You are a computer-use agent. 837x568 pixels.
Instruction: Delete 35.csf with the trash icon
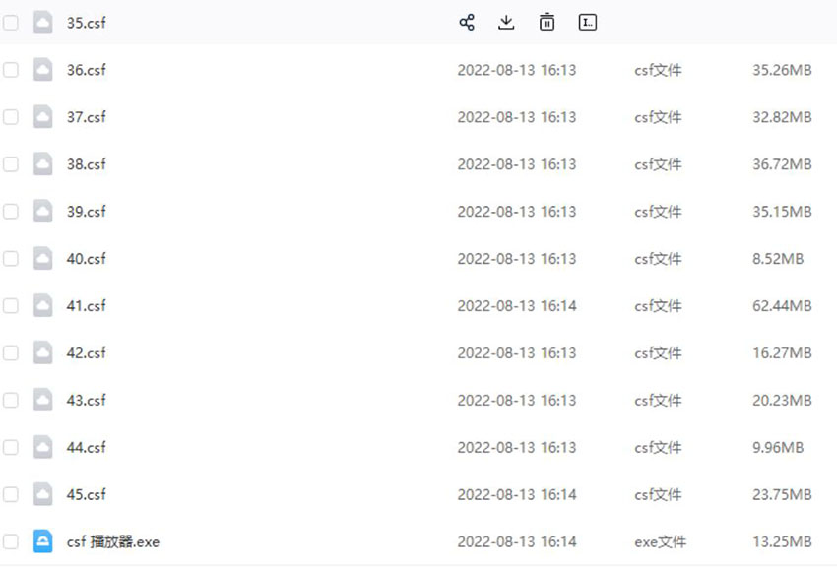pos(547,23)
